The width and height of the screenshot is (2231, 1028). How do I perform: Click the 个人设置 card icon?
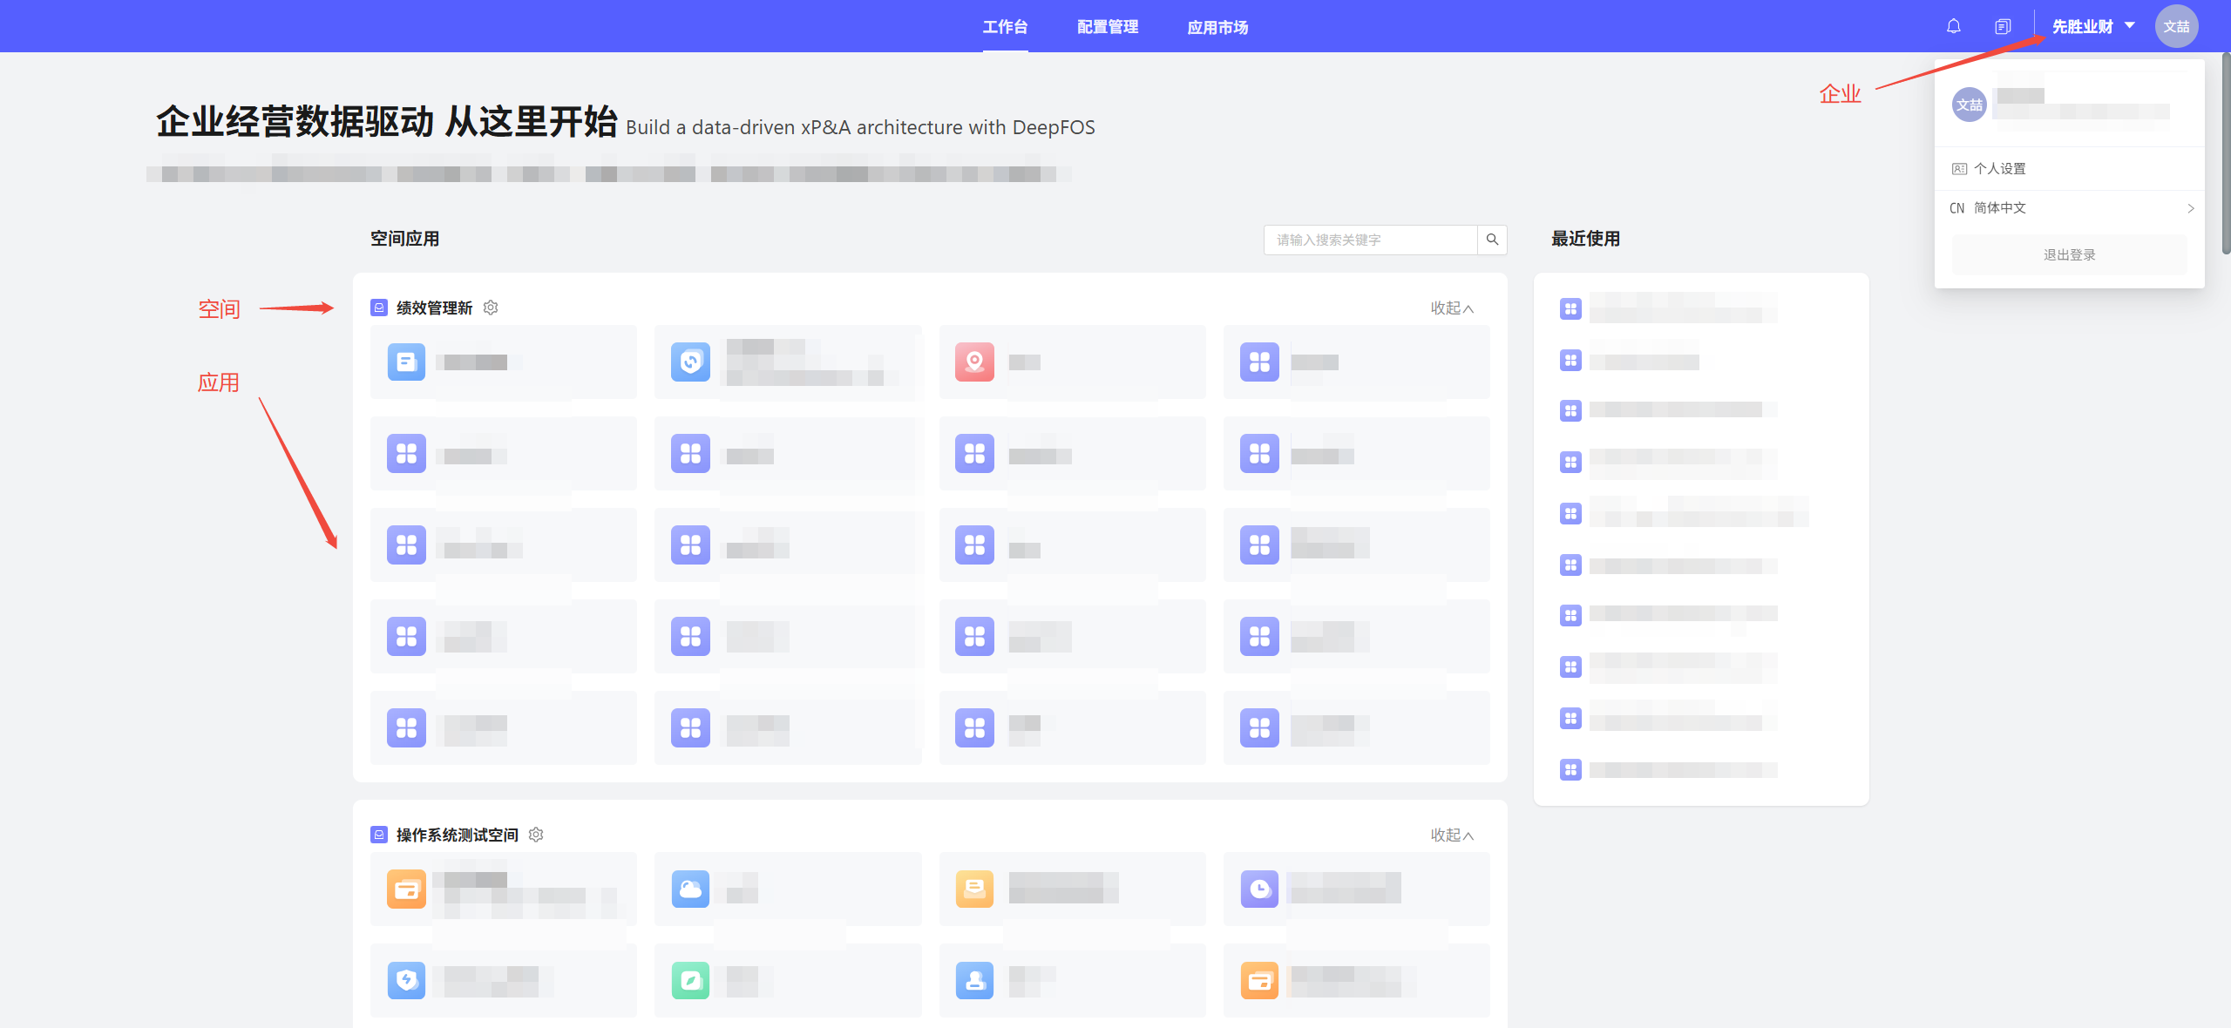(x=1959, y=169)
